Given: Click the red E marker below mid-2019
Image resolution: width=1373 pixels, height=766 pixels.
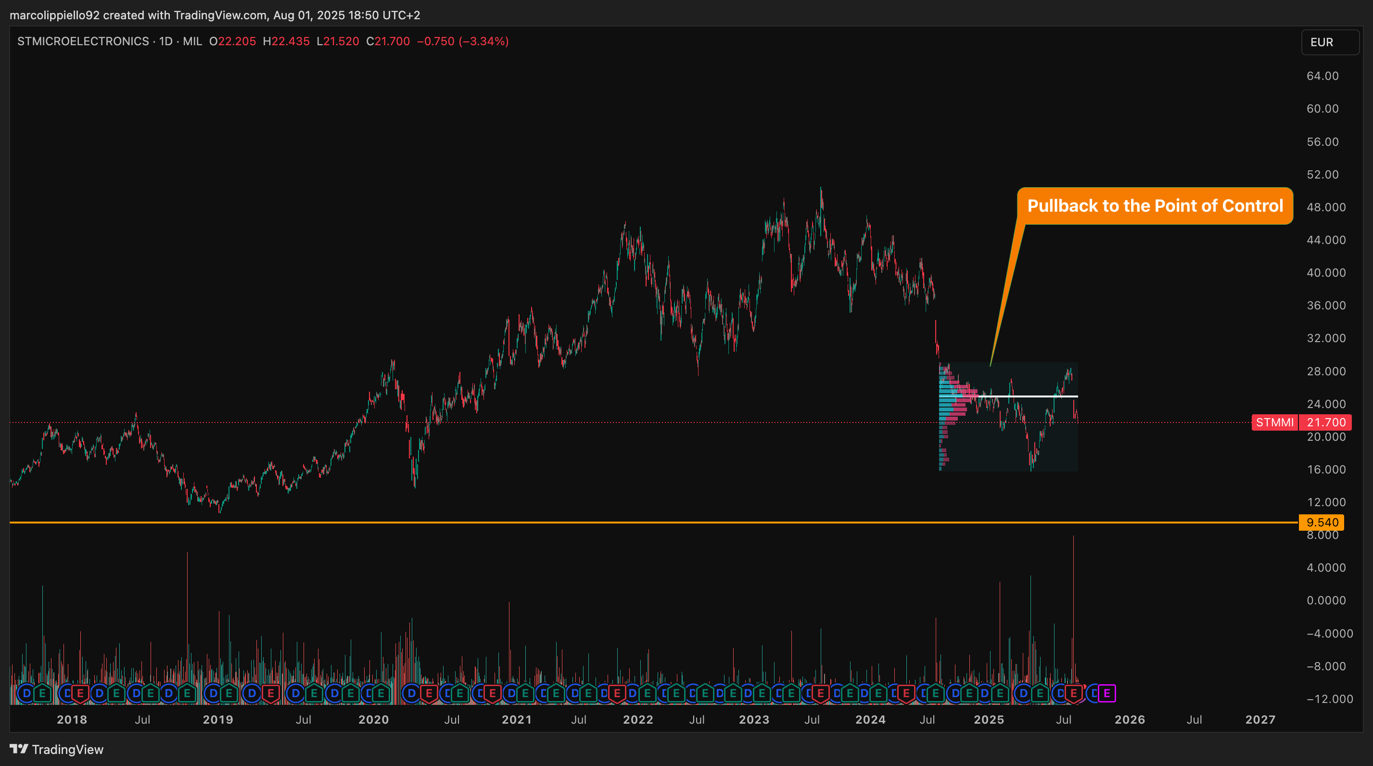Looking at the screenshot, I should click(x=270, y=693).
